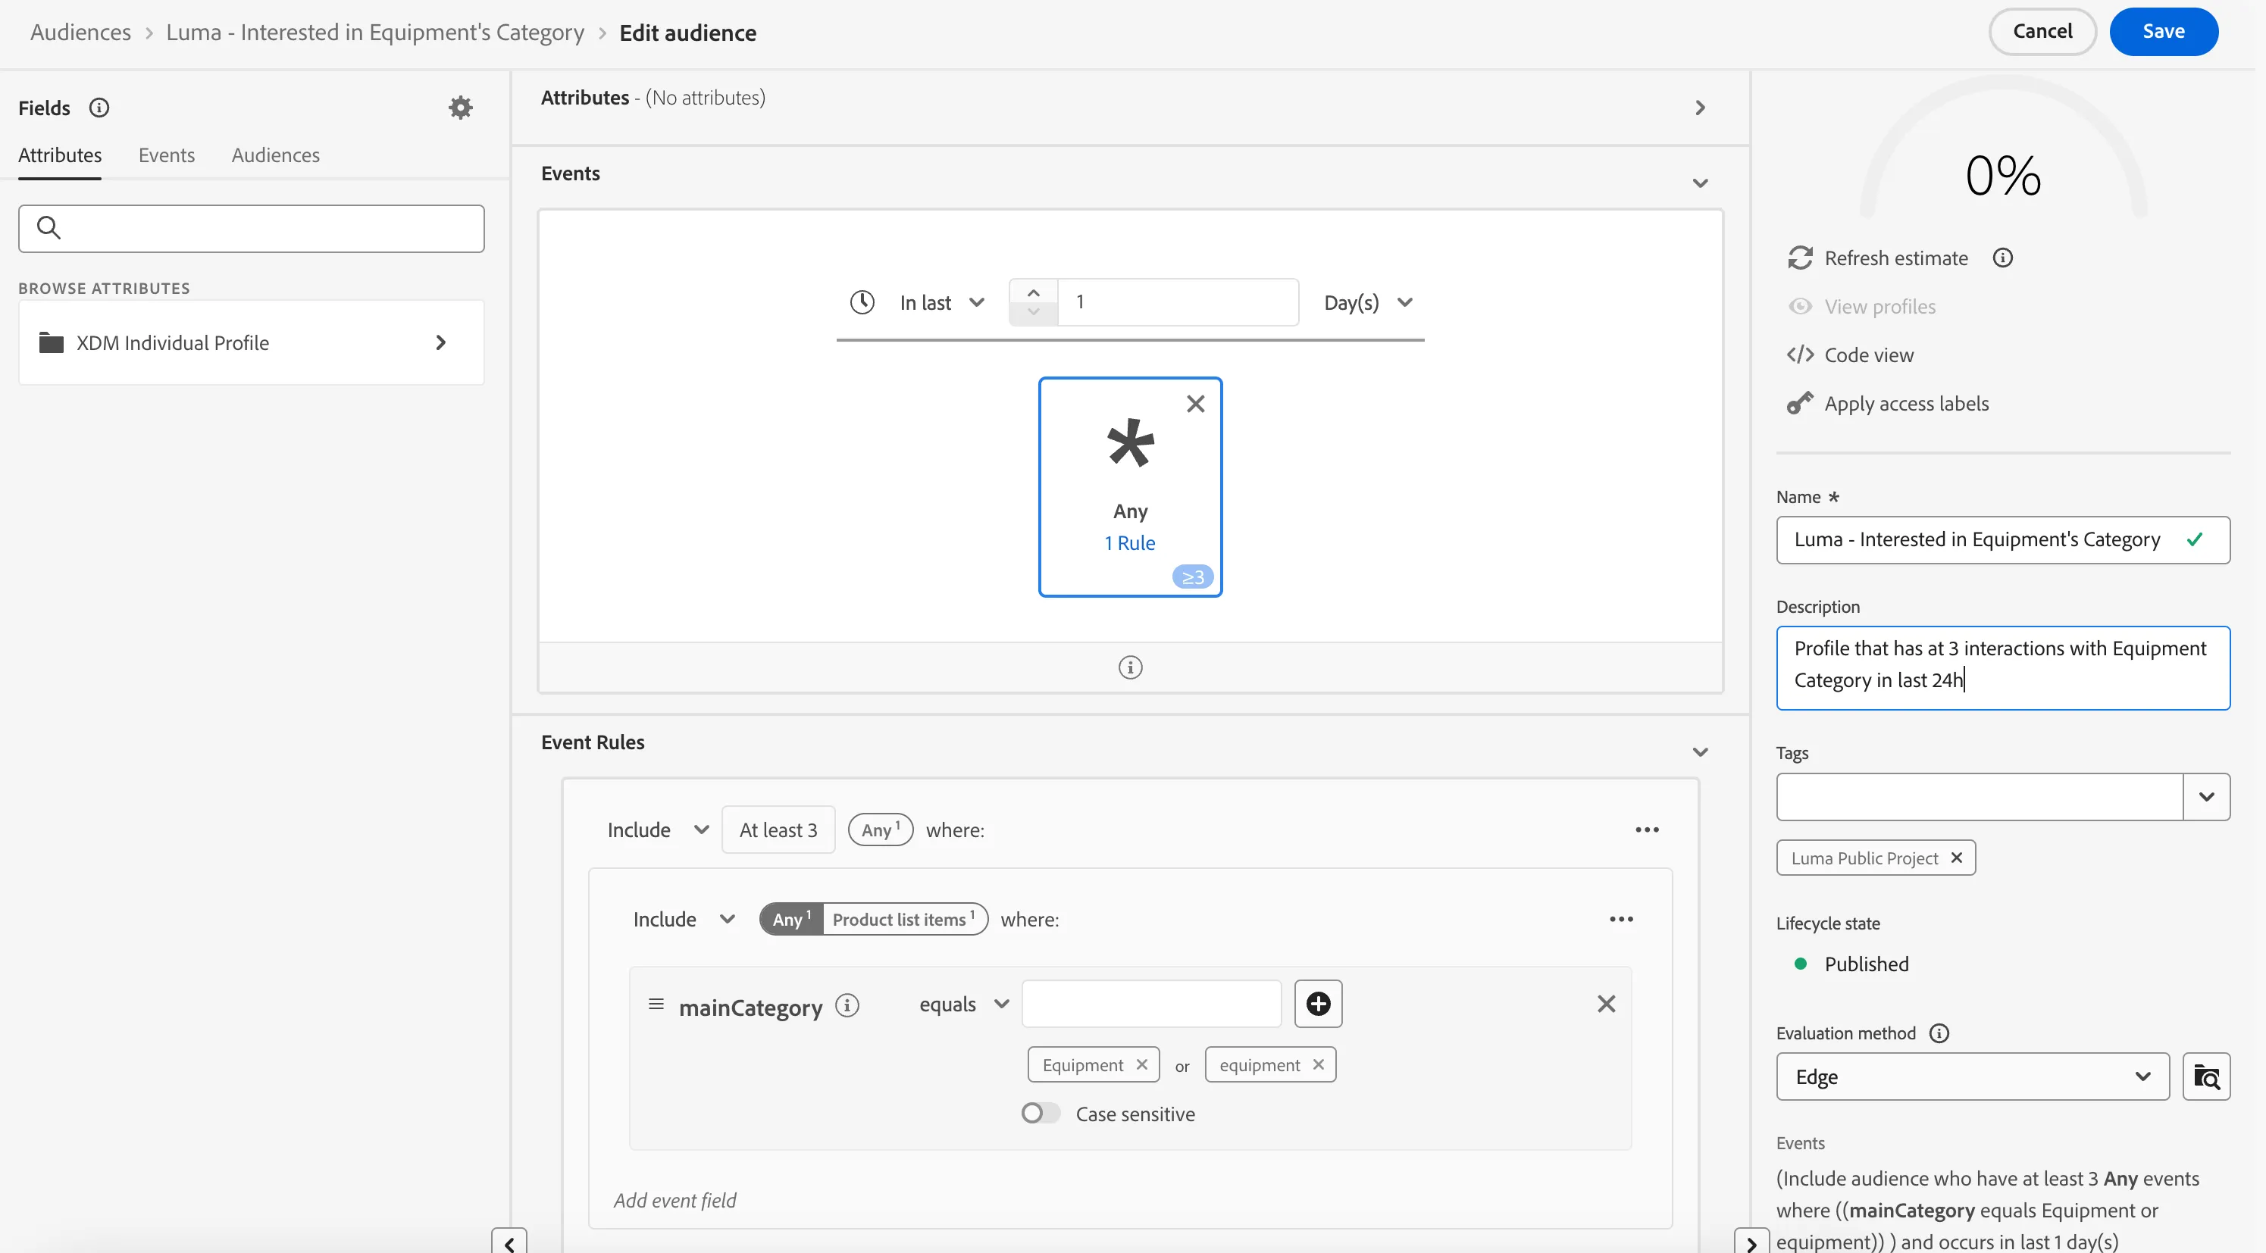Image resolution: width=2266 pixels, height=1253 pixels.
Task: Decrease the time value stepper
Action: point(1033,312)
